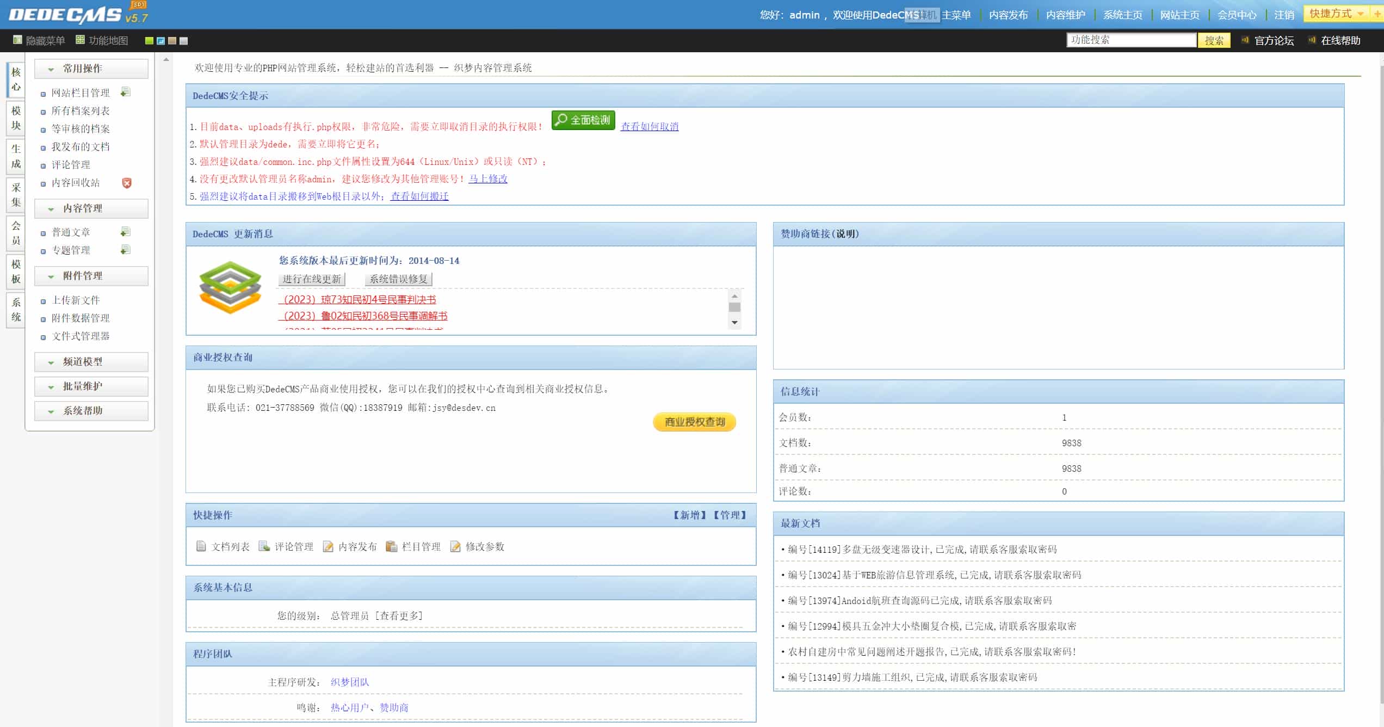Click the add icon next to 专题管理
Image resolution: width=1384 pixels, height=727 pixels.
126,250
